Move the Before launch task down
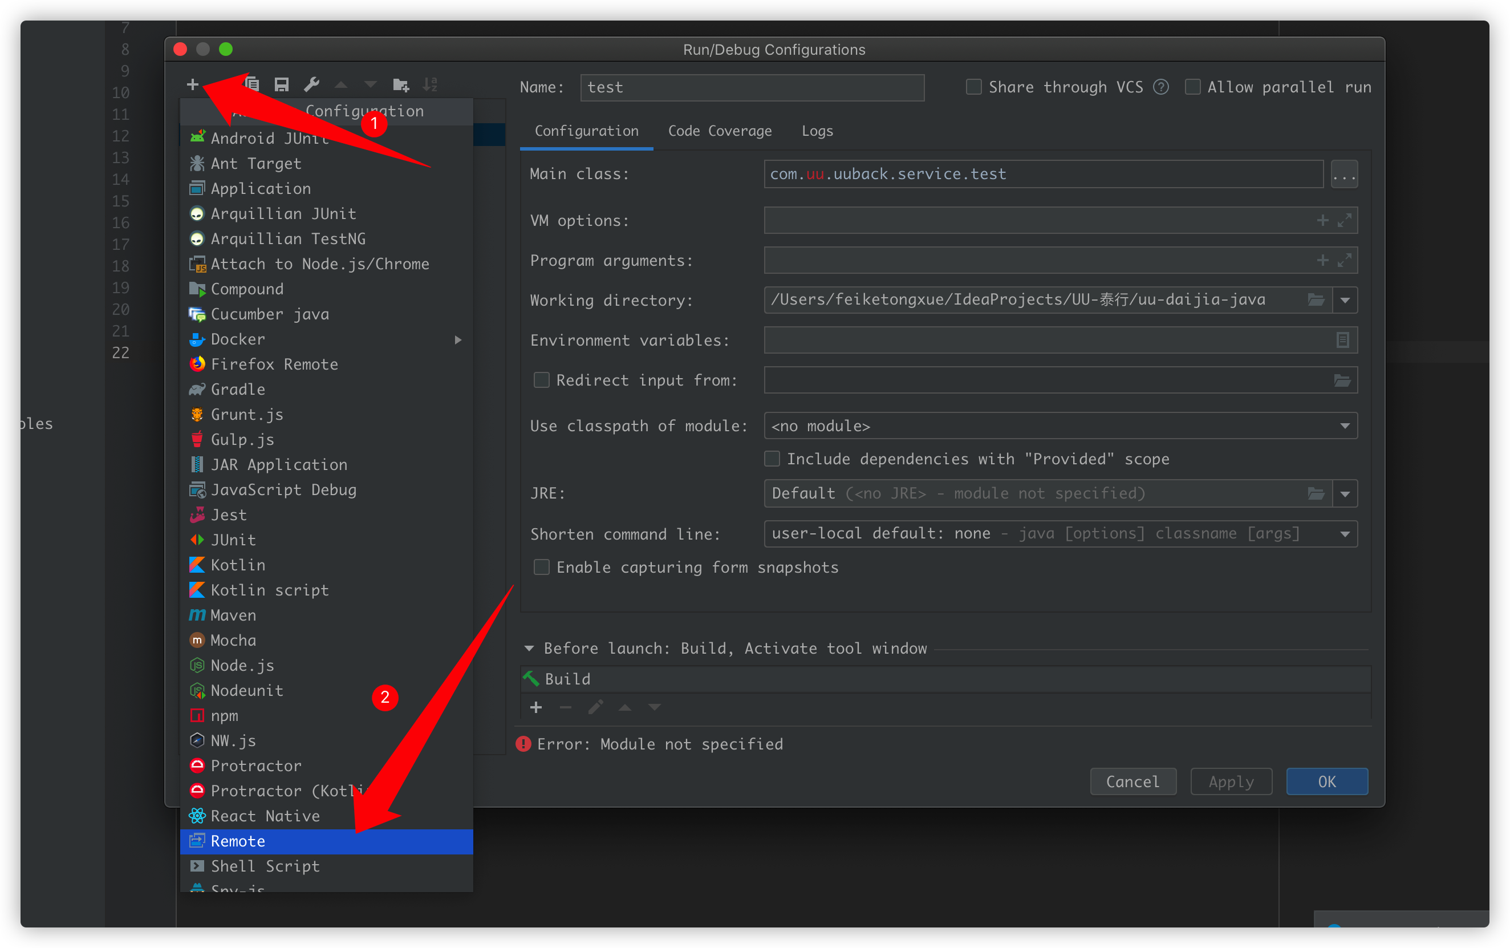 click(655, 707)
